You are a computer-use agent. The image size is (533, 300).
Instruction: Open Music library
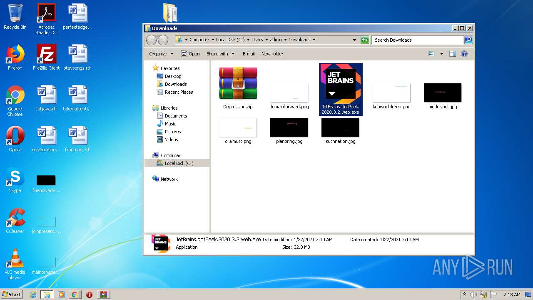167,124
